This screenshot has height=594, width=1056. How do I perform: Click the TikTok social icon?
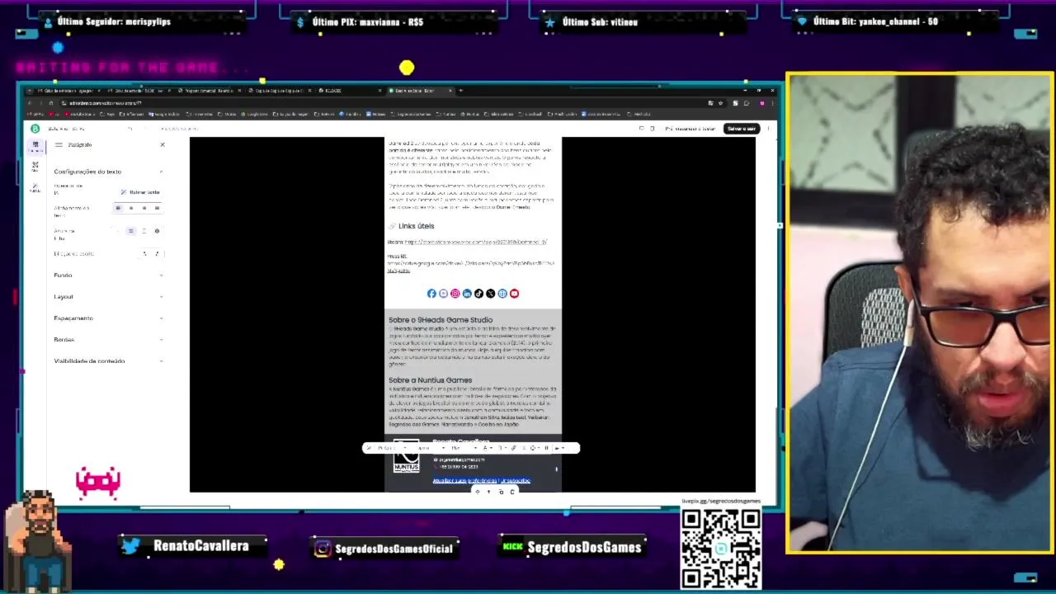[x=478, y=294]
